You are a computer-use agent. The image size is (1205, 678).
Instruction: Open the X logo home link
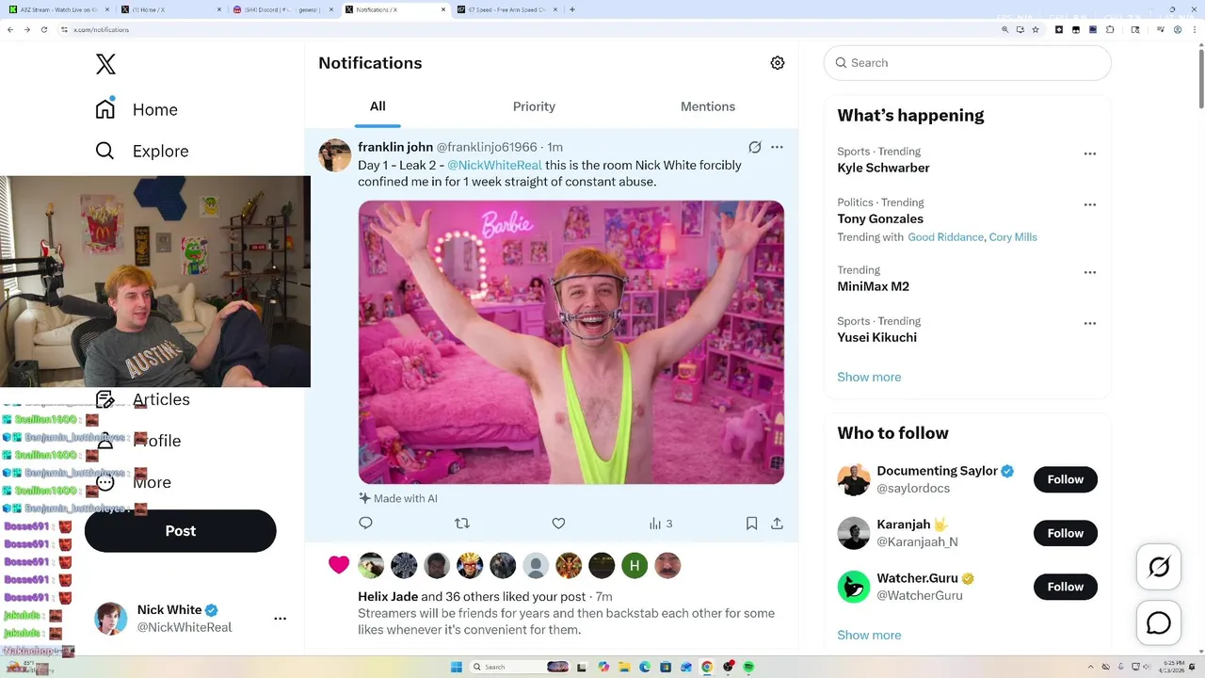[x=105, y=64]
